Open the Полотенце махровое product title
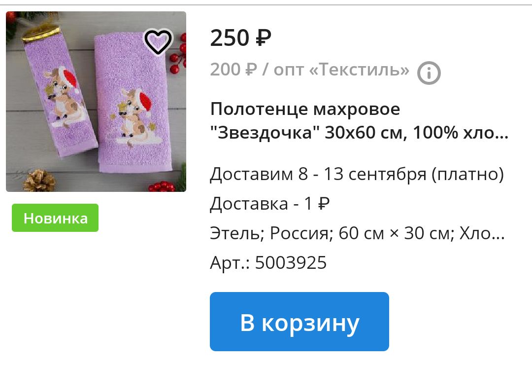The image size is (532, 367). 359,121
